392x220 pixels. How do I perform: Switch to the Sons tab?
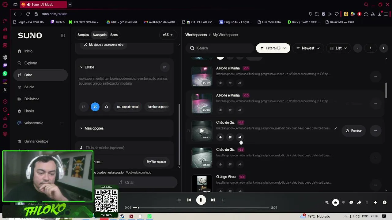pyautogui.click(x=114, y=35)
